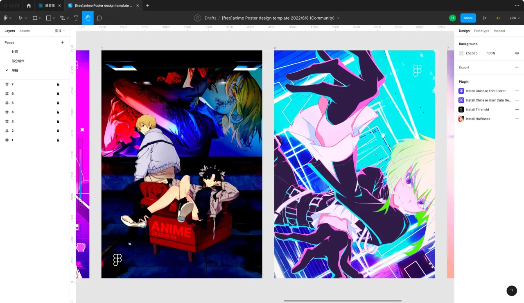The width and height of the screenshot is (524, 303).
Task: Switch to the Layers tab
Action: click(10, 31)
